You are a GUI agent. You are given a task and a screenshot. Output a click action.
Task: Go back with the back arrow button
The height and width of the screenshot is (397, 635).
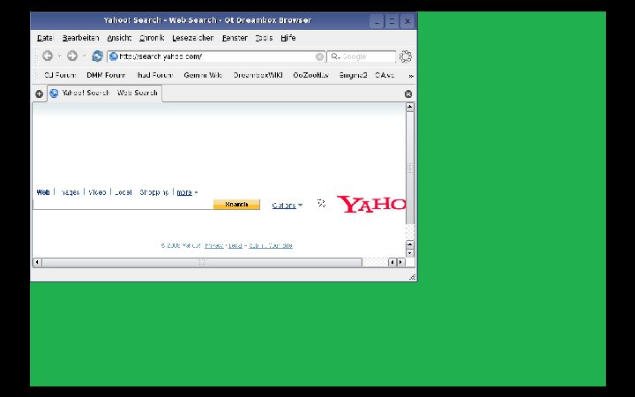[48, 56]
